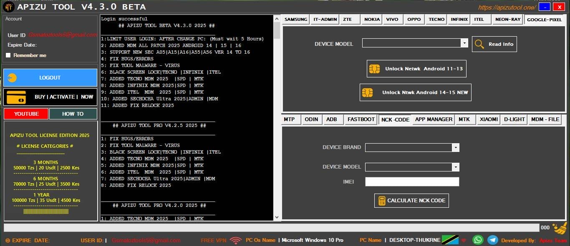This screenshot has height=246, width=570.
Task: Open the APP MANAGER tab
Action: pos(434,119)
